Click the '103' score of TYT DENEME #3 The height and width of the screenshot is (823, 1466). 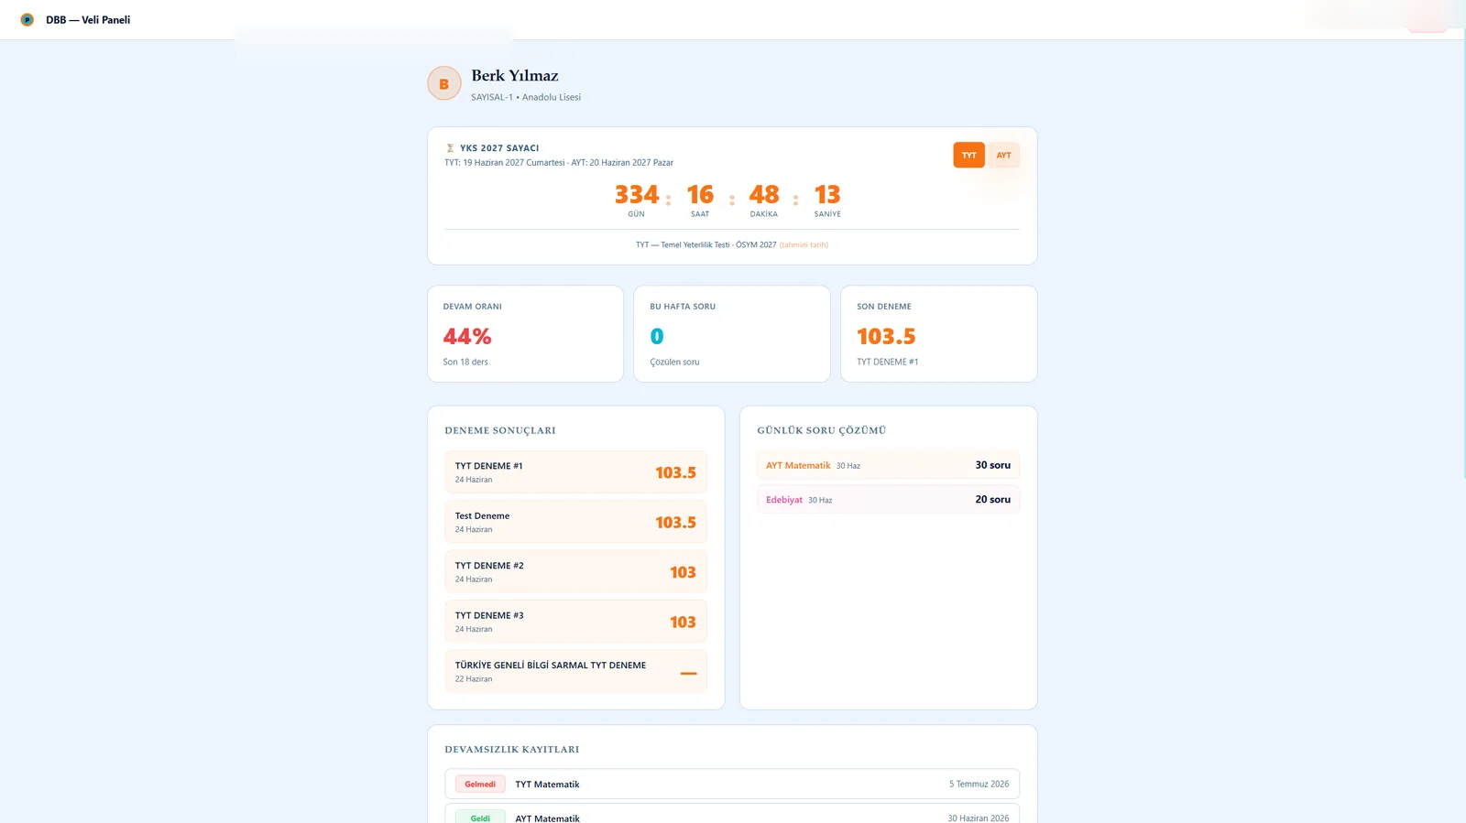point(683,623)
